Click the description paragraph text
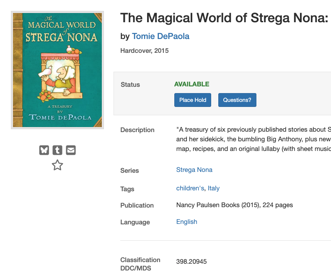Viewport: 331px width, 278px height. pyautogui.click(x=253, y=139)
